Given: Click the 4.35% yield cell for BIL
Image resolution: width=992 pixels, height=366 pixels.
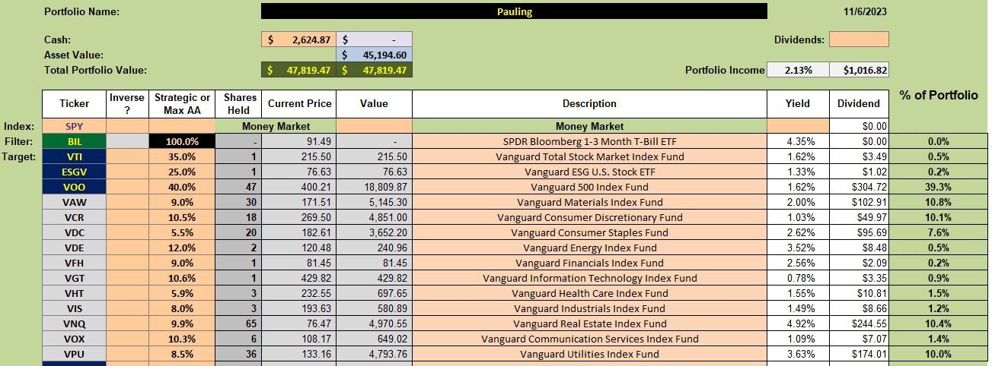Looking at the screenshot, I should 798,141.
